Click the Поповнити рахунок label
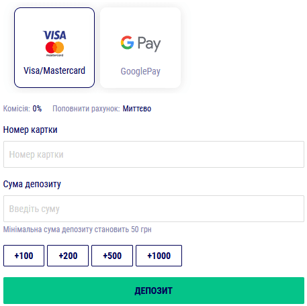307x306 pixels. click(86, 109)
